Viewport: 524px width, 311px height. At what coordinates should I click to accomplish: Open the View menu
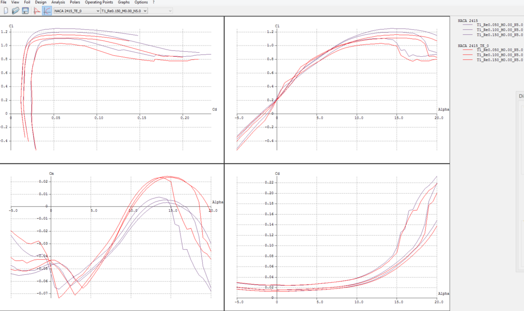(15, 3)
